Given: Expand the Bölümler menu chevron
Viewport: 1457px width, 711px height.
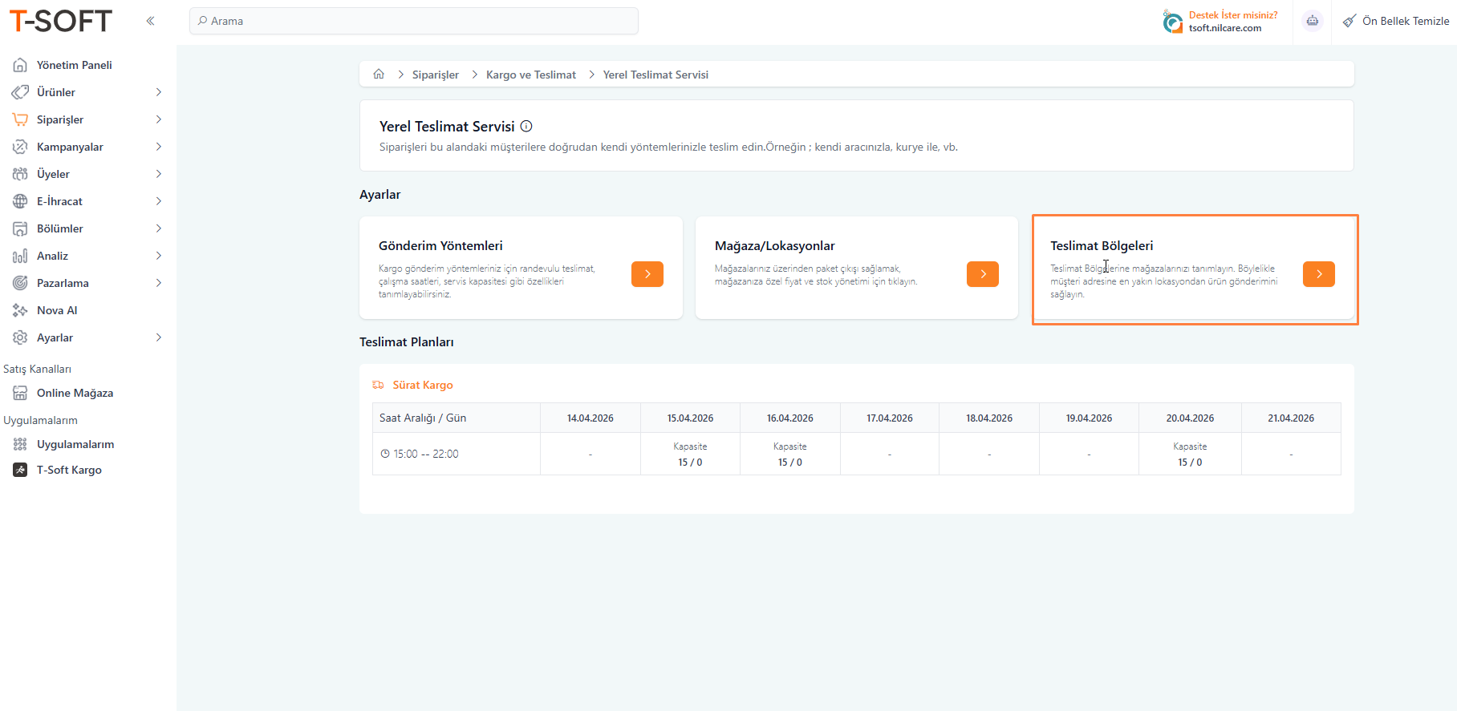Looking at the screenshot, I should [x=159, y=228].
